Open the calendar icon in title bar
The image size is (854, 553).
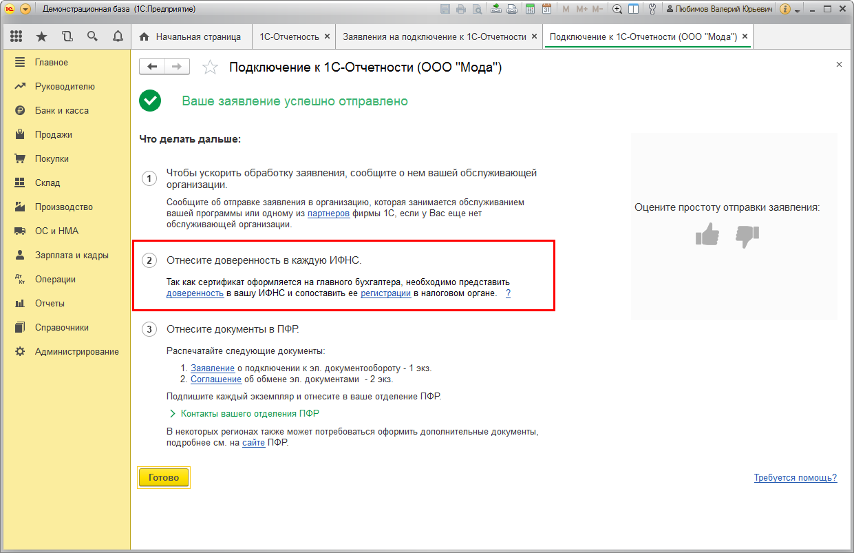[x=546, y=9]
